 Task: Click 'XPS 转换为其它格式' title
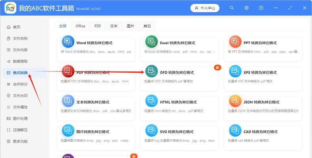click(260, 73)
